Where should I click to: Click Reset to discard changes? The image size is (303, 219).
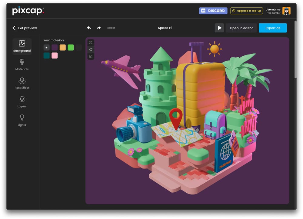click(x=111, y=28)
